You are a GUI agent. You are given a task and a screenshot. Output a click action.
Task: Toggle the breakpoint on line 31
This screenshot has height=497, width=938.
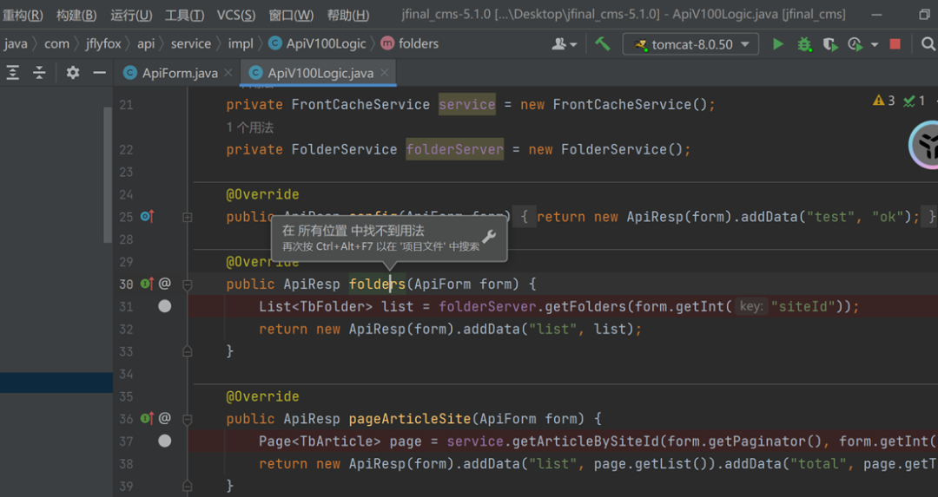[x=164, y=306]
